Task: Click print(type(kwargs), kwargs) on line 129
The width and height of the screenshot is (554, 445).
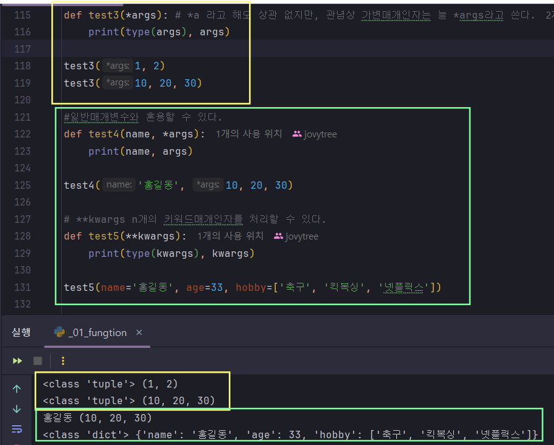Action: click(171, 253)
